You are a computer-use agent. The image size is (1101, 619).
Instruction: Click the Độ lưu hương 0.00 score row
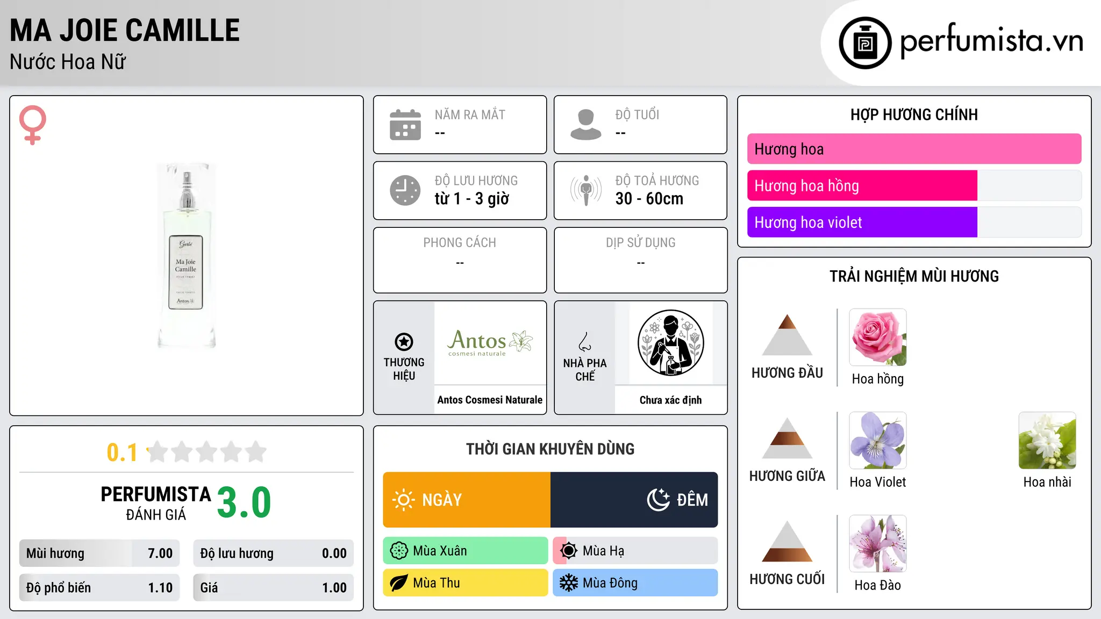coord(274,553)
